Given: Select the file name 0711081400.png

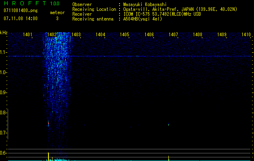Looking at the screenshot, I should pos(21,10).
